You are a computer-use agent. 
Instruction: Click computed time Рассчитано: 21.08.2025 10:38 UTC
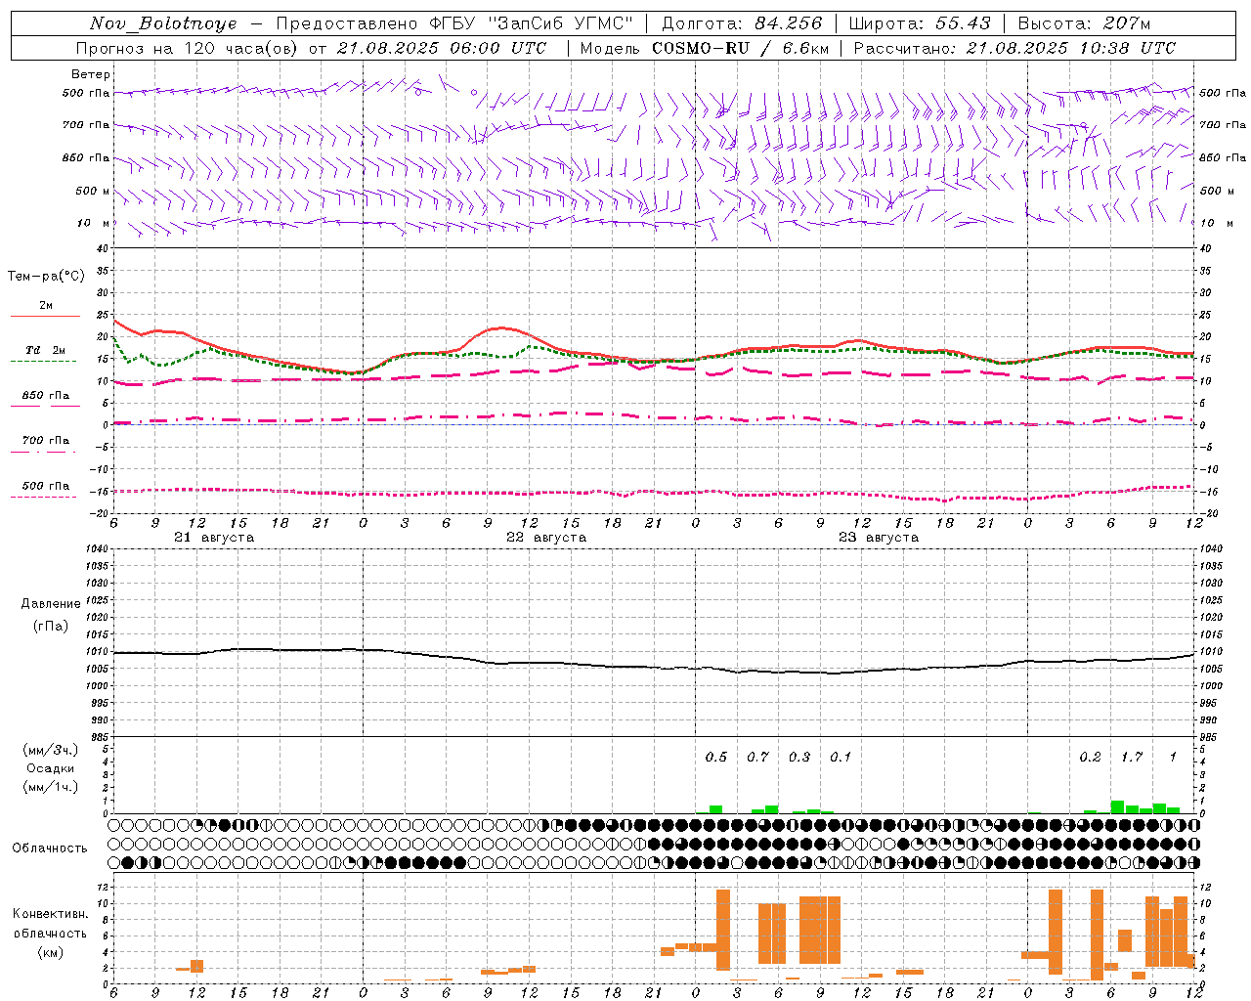pos(1014,48)
